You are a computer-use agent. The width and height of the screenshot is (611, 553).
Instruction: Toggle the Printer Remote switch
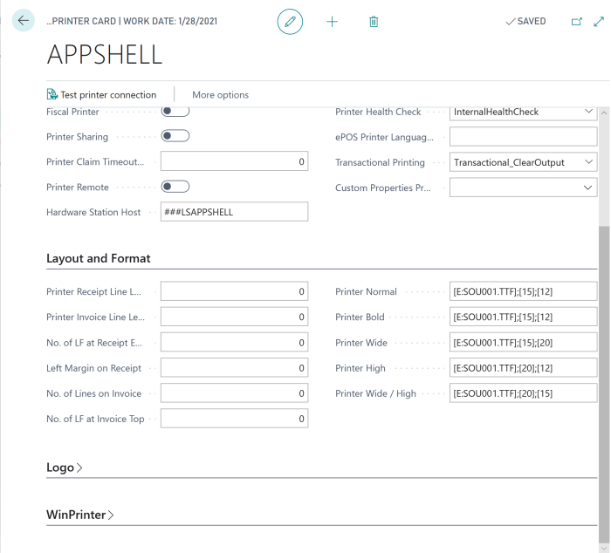tap(175, 187)
